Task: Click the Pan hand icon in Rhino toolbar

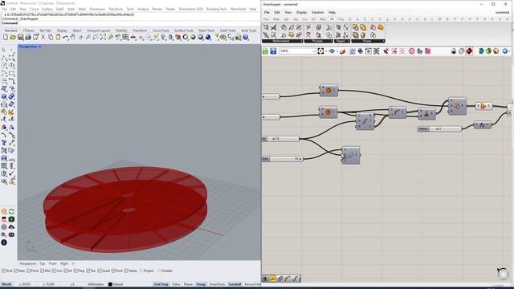Action: click(x=73, y=38)
